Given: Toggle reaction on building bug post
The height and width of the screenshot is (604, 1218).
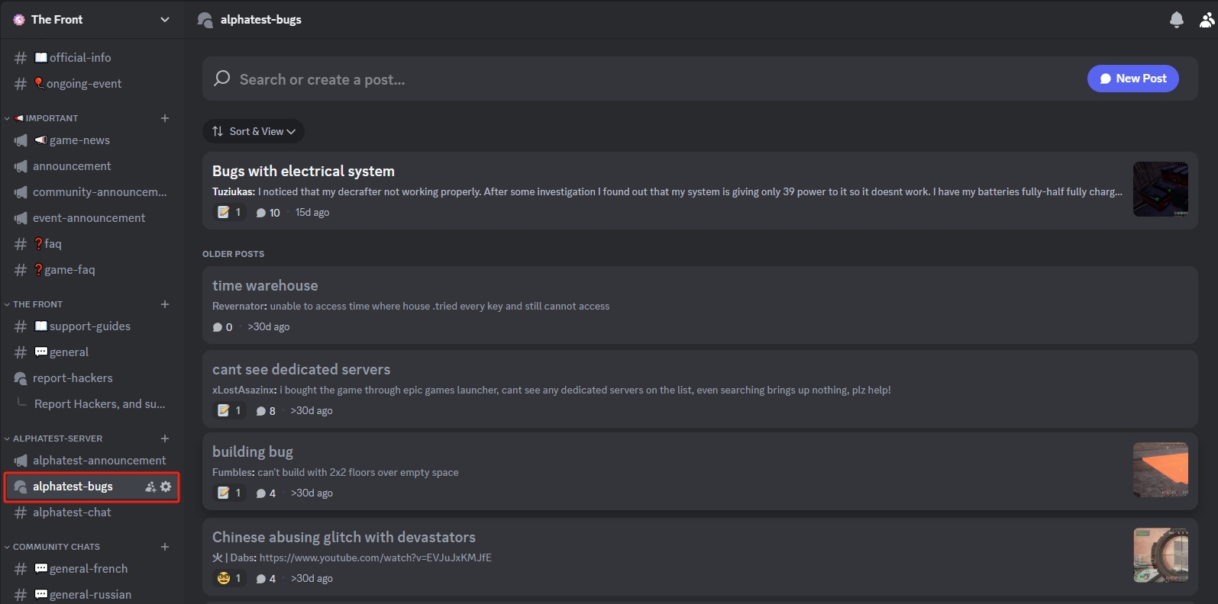Looking at the screenshot, I should coord(229,493).
